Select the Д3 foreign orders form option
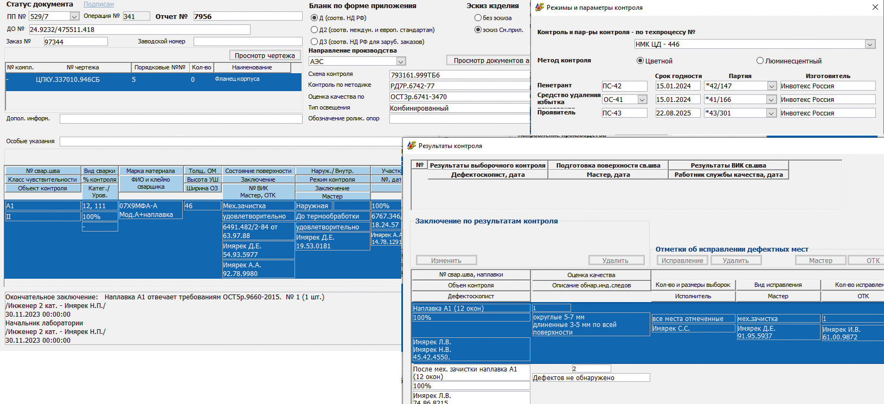 [314, 42]
